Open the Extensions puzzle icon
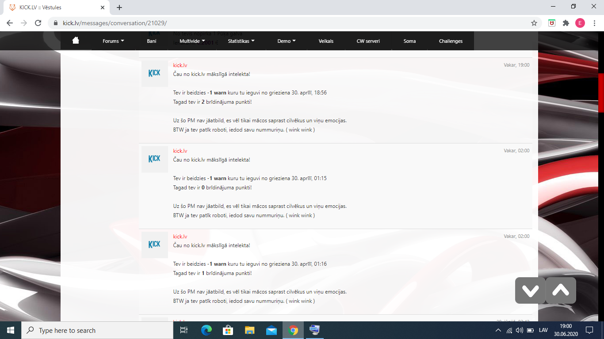 pyautogui.click(x=566, y=23)
